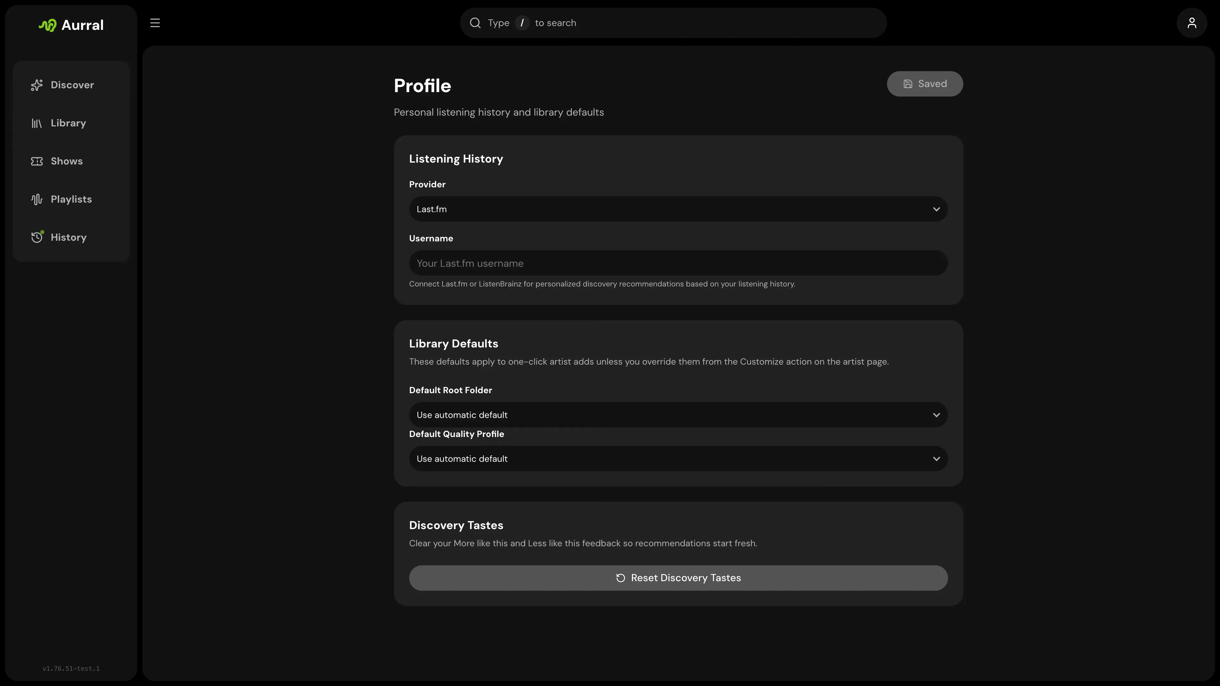Screen dimensions: 1220x686
Task: Focus the top search bar
Action: pos(673,23)
